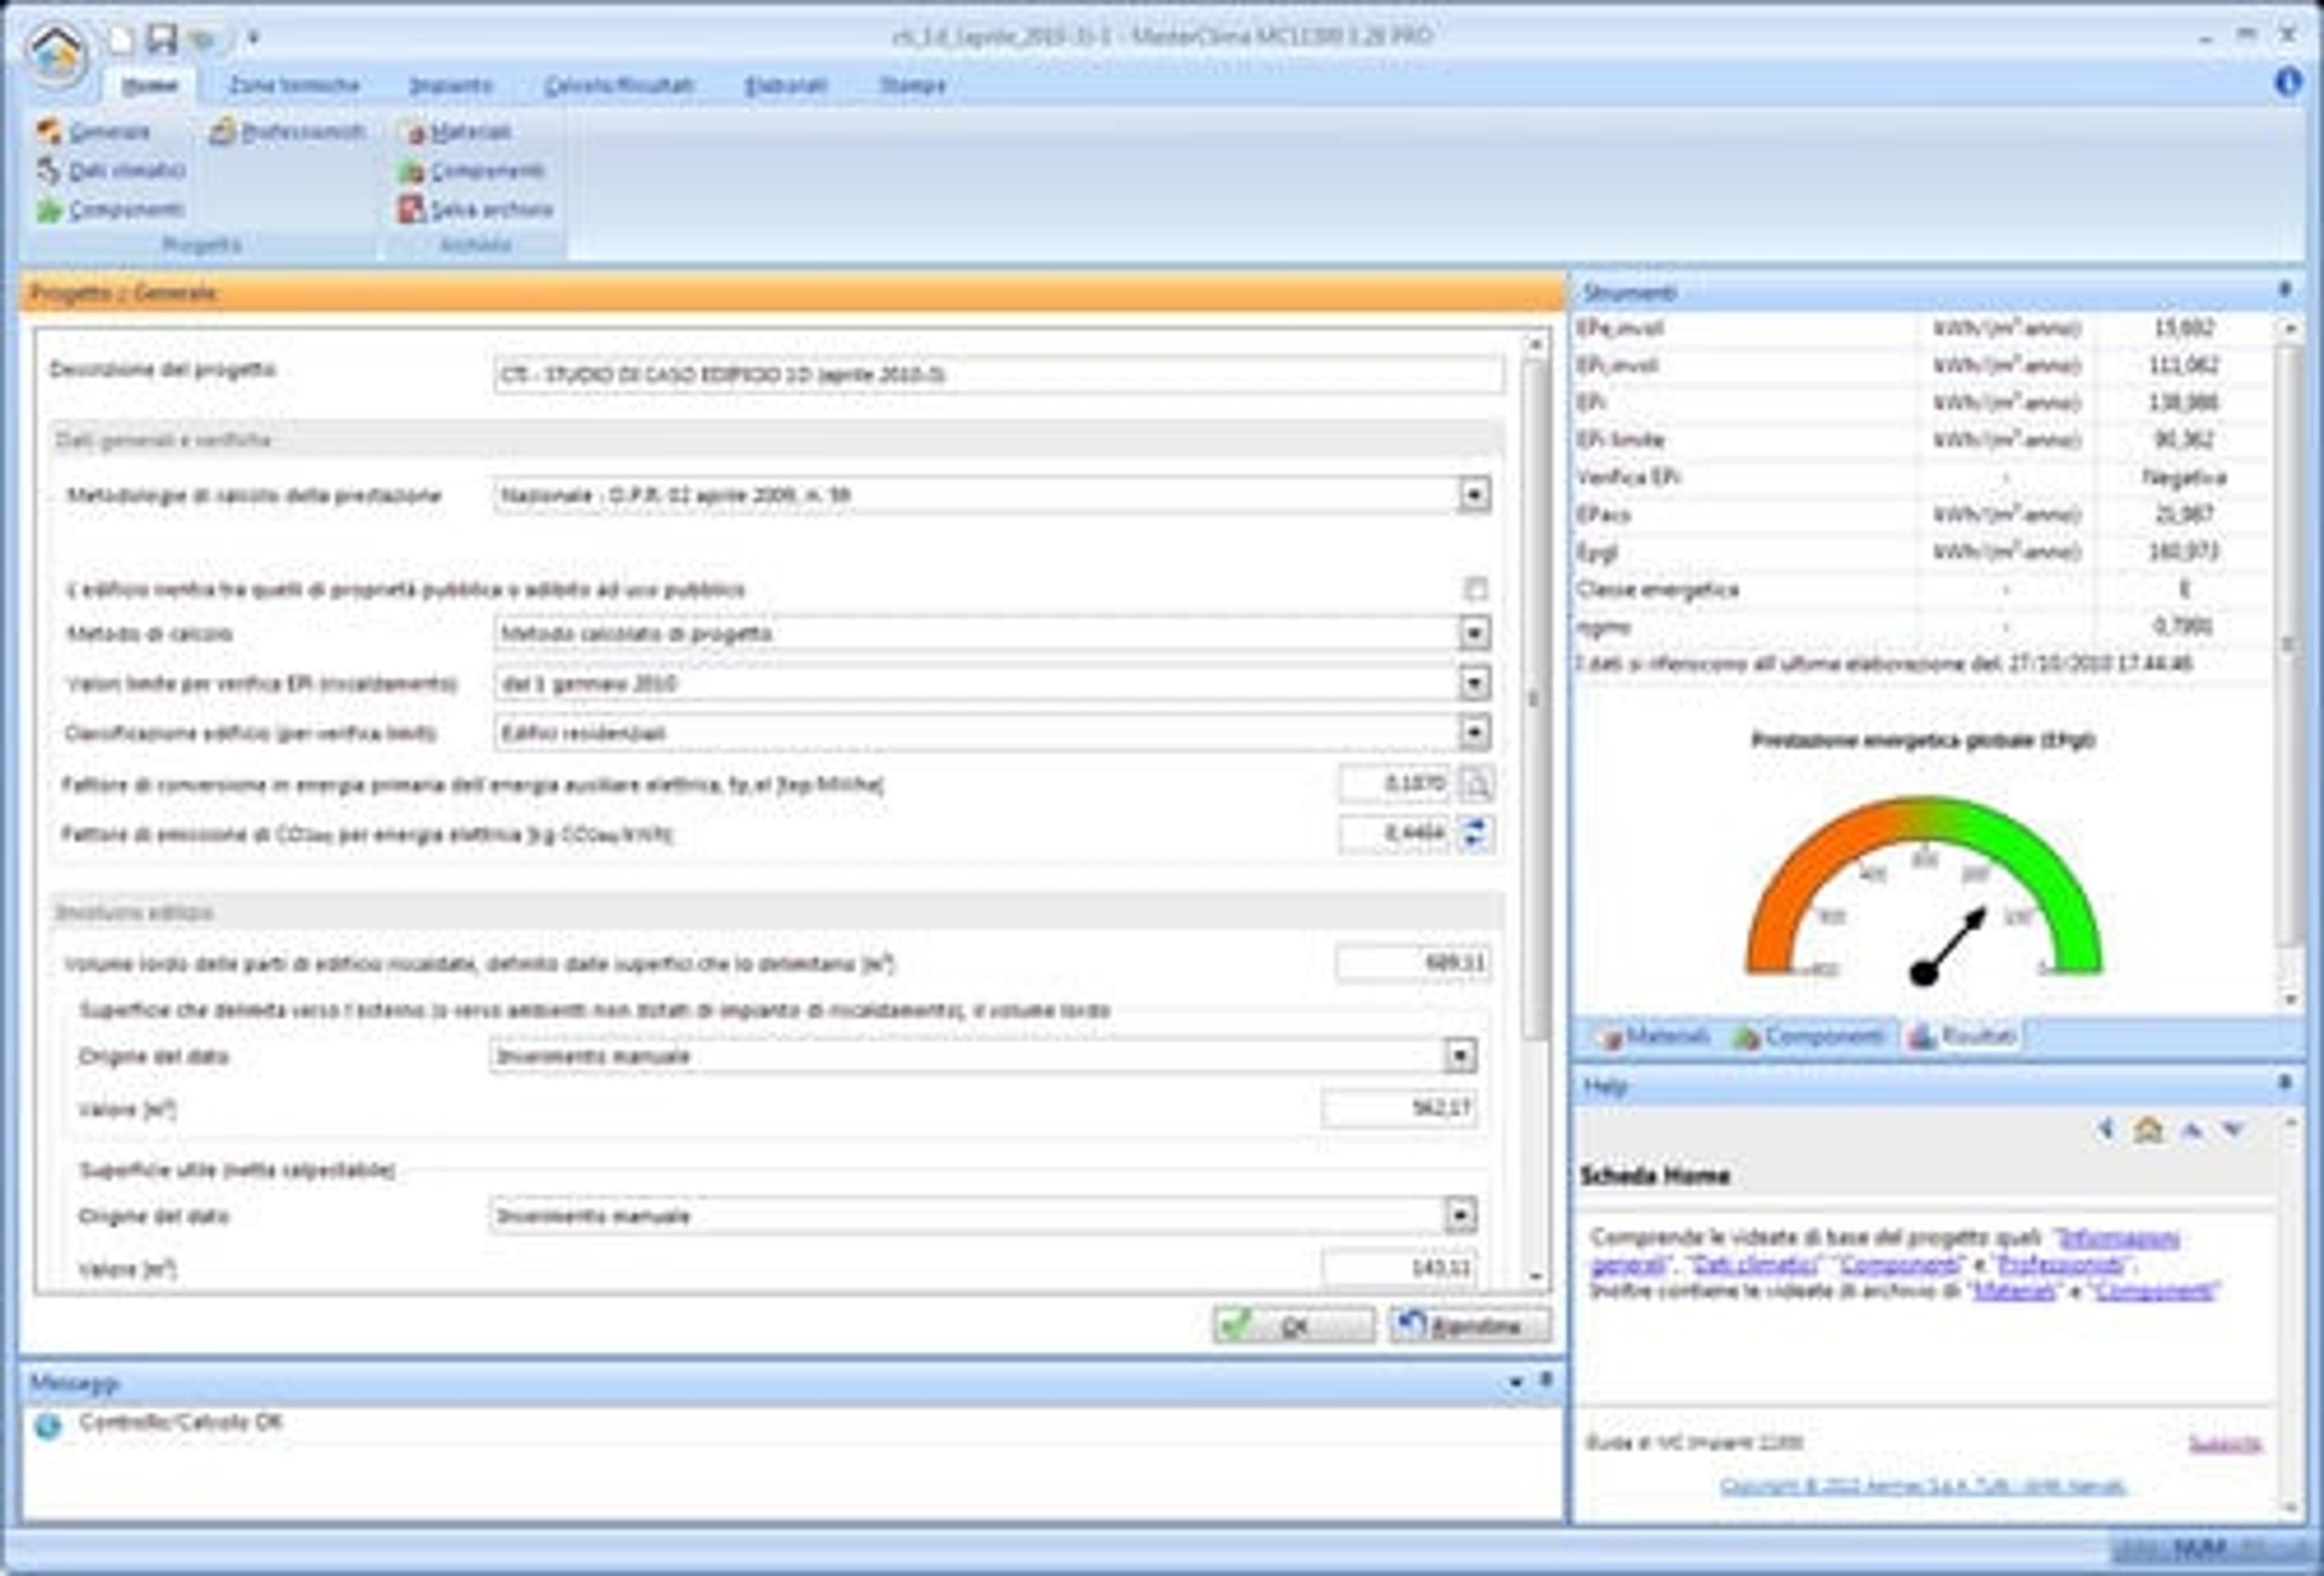Click the save icon in quick access toolbar
2324x1576 pixels.
point(160,38)
